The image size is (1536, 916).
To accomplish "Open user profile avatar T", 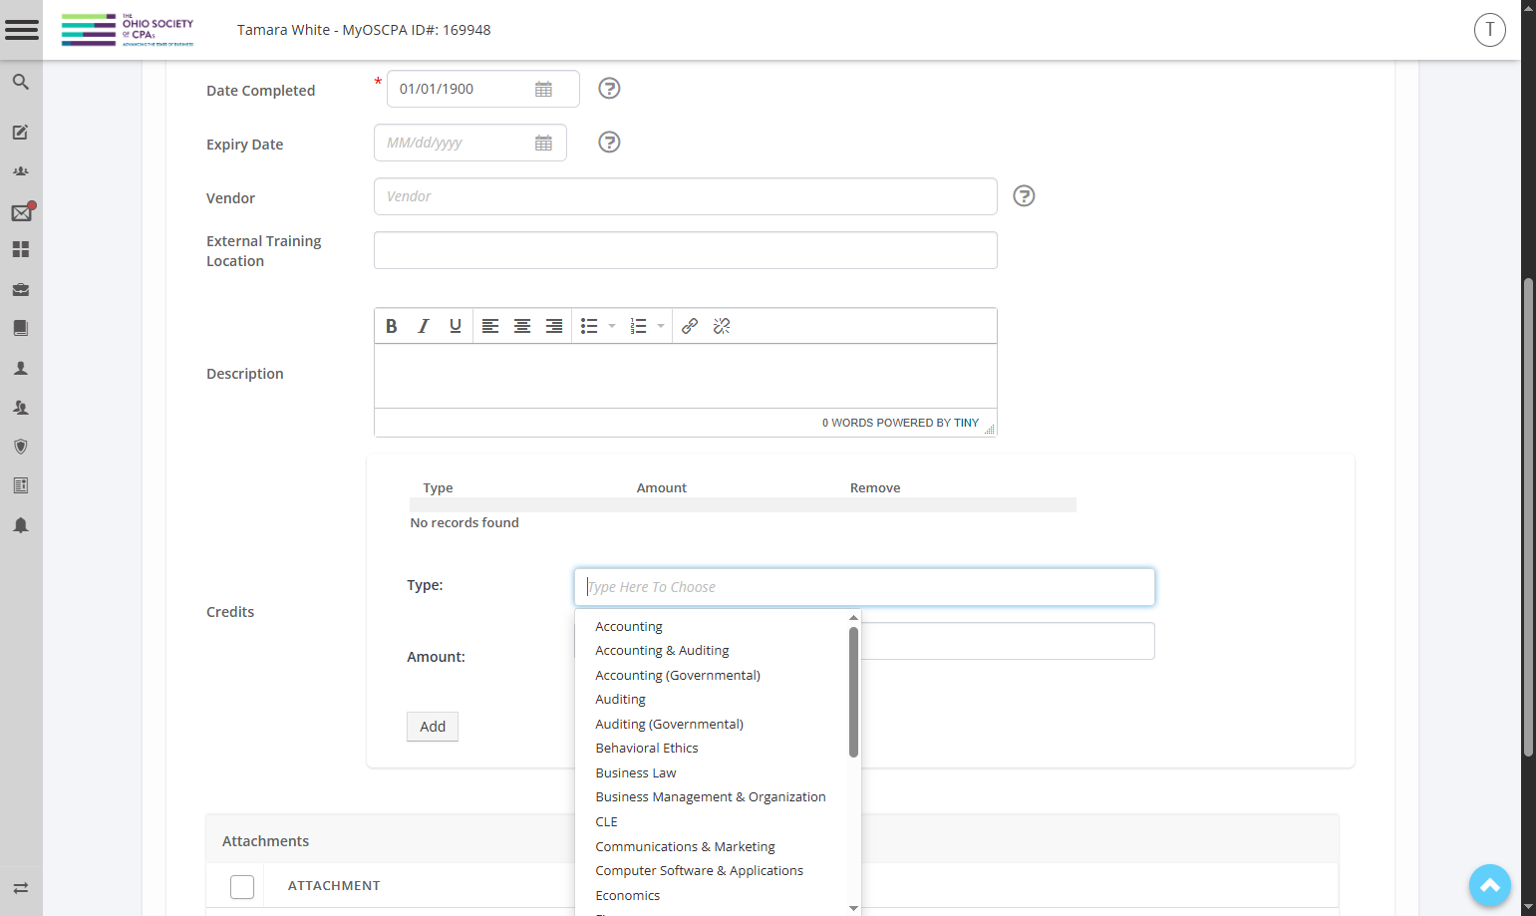I will (1490, 30).
